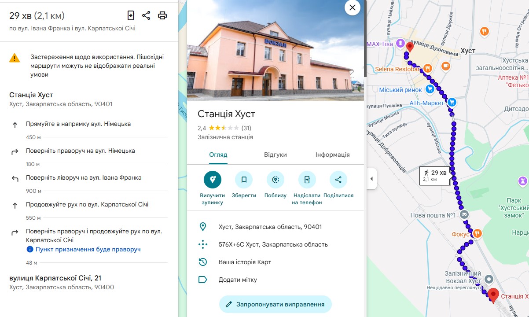Click the Поверніть ліворуч на вул. Івана Франка step
Screen dimensions: 529x317
(x=84, y=178)
